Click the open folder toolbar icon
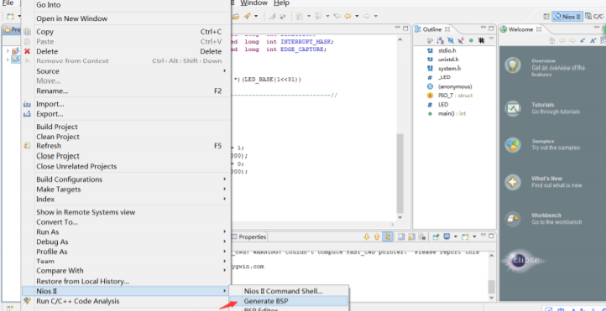 (236, 16)
